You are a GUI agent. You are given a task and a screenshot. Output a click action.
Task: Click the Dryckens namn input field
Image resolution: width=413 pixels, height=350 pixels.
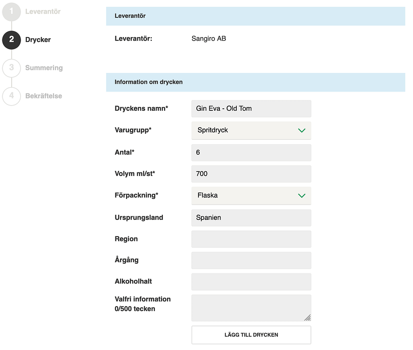pyautogui.click(x=251, y=109)
